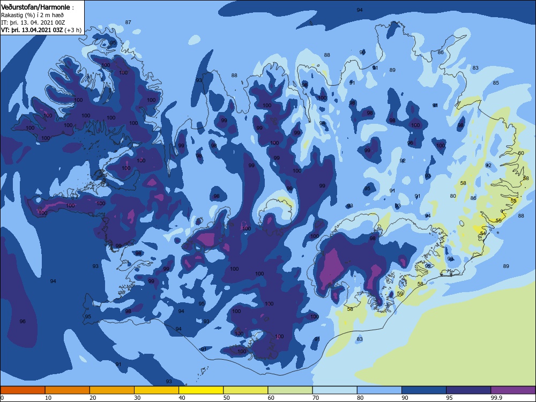Screen dimensions: 536x402
Task: Select the 'Rakastig (%) í 2 m hæð' line
Action: click(32, 15)
